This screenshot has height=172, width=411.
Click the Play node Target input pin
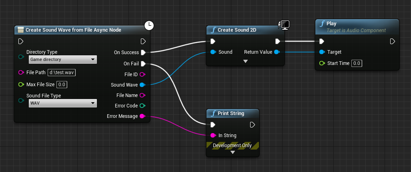click(x=322, y=52)
